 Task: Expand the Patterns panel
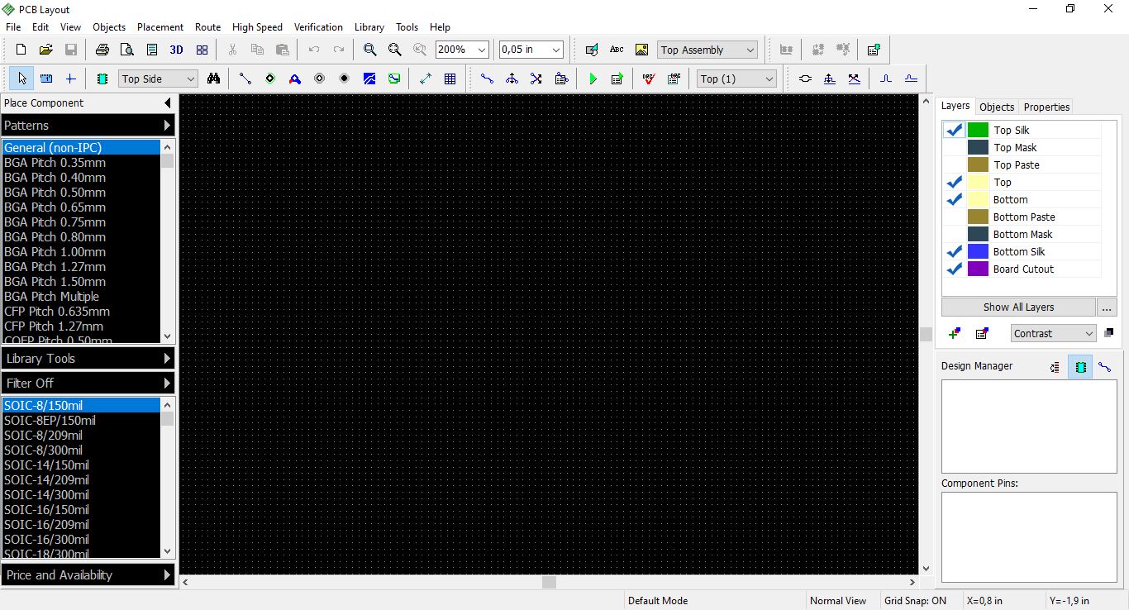[88, 126]
